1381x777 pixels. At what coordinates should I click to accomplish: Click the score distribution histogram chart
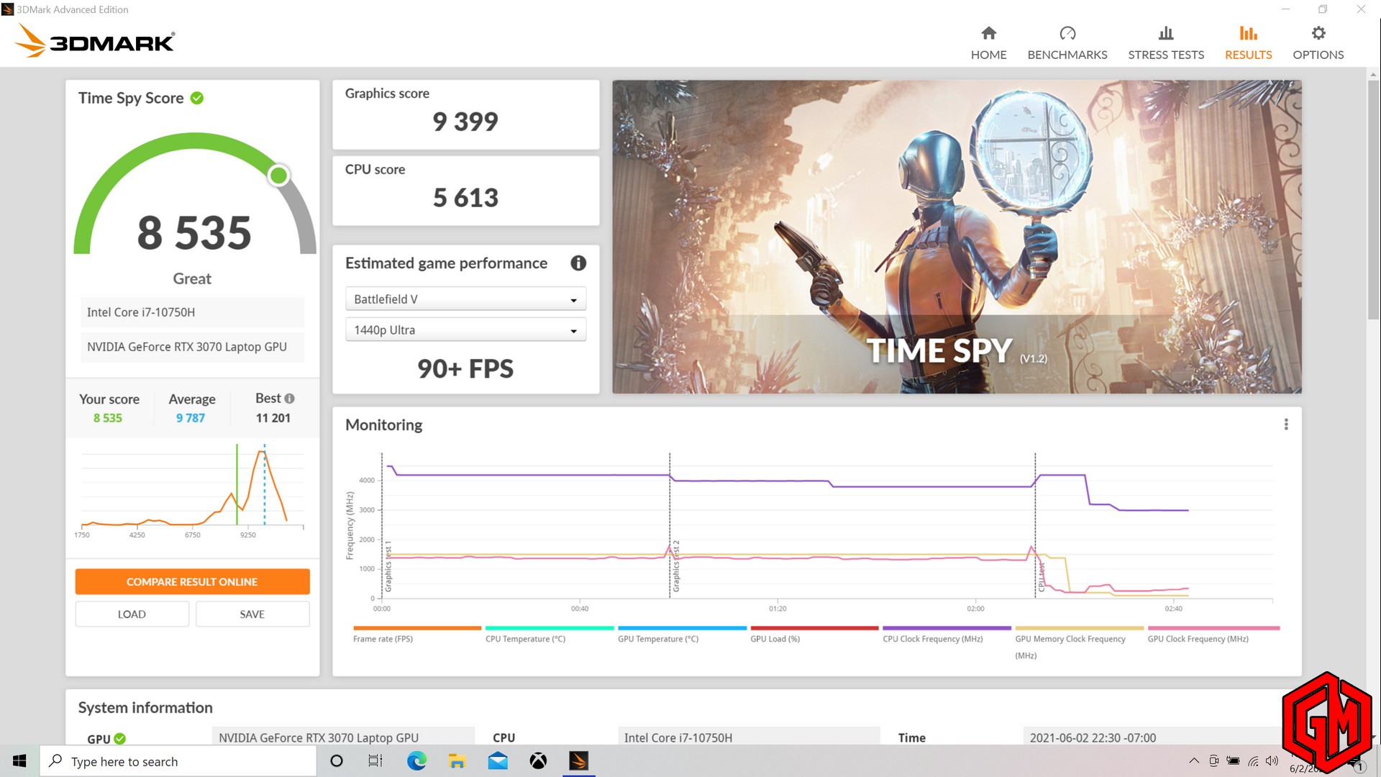point(192,491)
